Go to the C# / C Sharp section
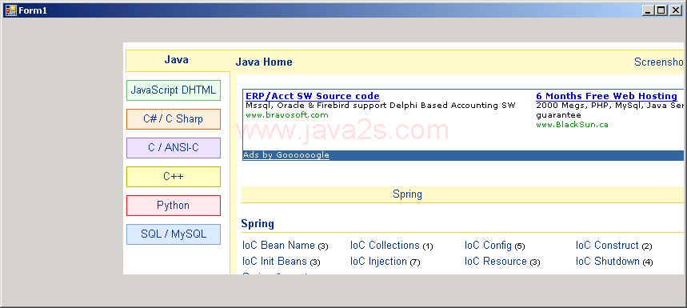 174,119
